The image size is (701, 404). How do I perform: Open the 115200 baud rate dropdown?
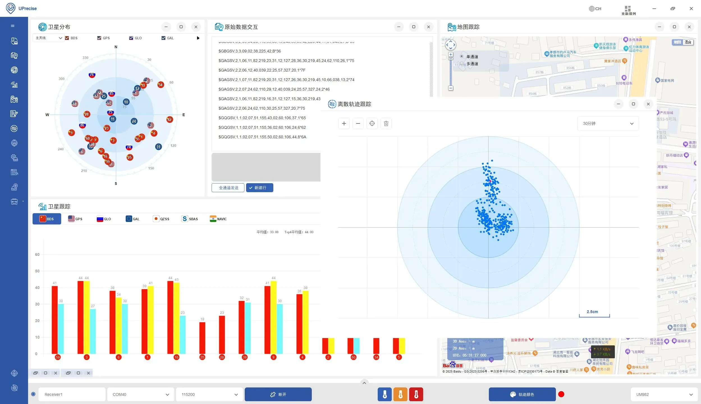209,394
